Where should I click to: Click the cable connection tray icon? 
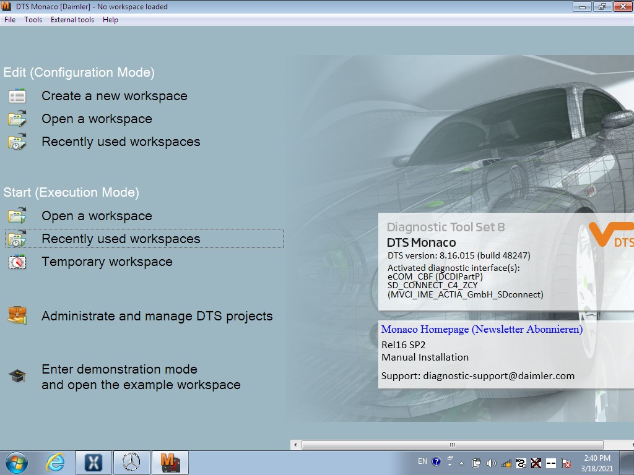(x=521, y=463)
